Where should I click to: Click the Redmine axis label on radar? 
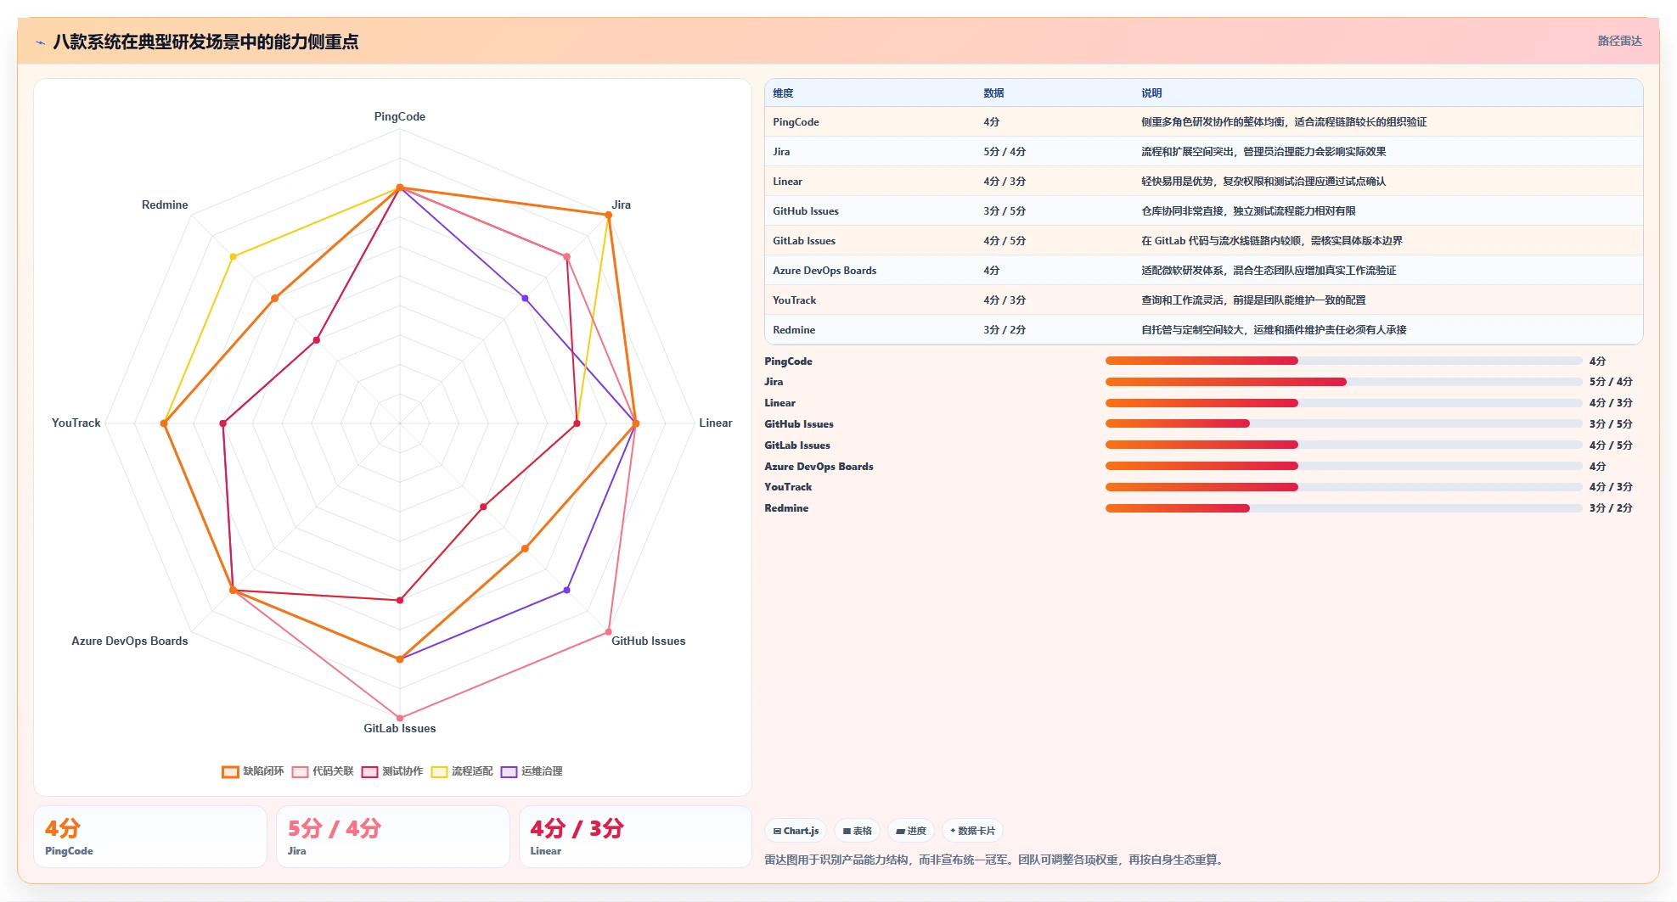pyautogui.click(x=165, y=205)
